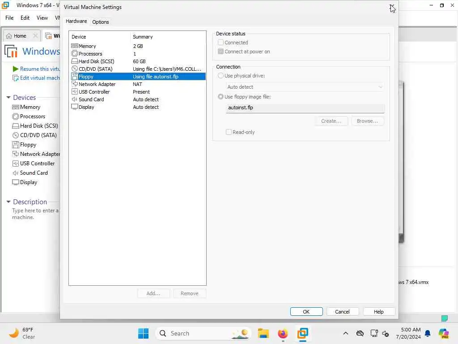
Task: Click the Add... button
Action: pyautogui.click(x=153, y=293)
